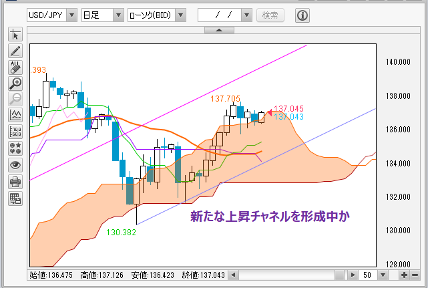Screen dimensions: 428x288
Task: Click the scrollbar left arrow
Action: pyautogui.click(x=233, y=275)
